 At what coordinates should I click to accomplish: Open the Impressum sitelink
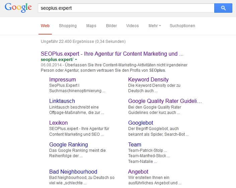pyautogui.click(x=63, y=79)
